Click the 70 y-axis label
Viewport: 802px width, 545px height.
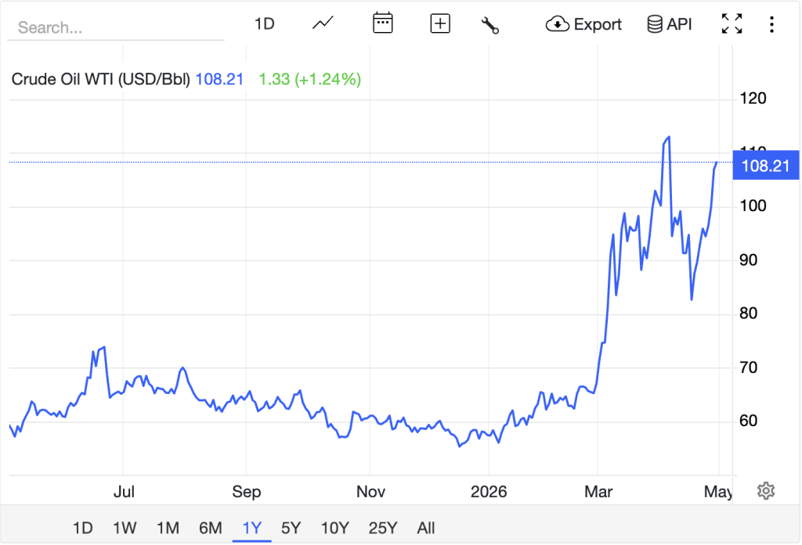(748, 368)
